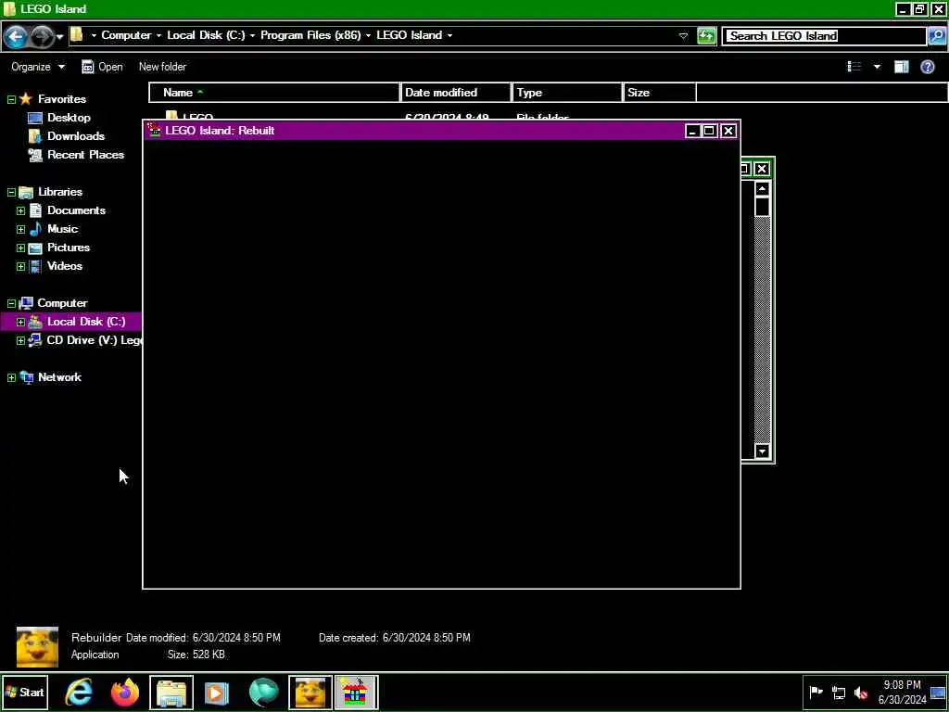Launch Internet Explorer from taskbar

[x=80, y=692]
